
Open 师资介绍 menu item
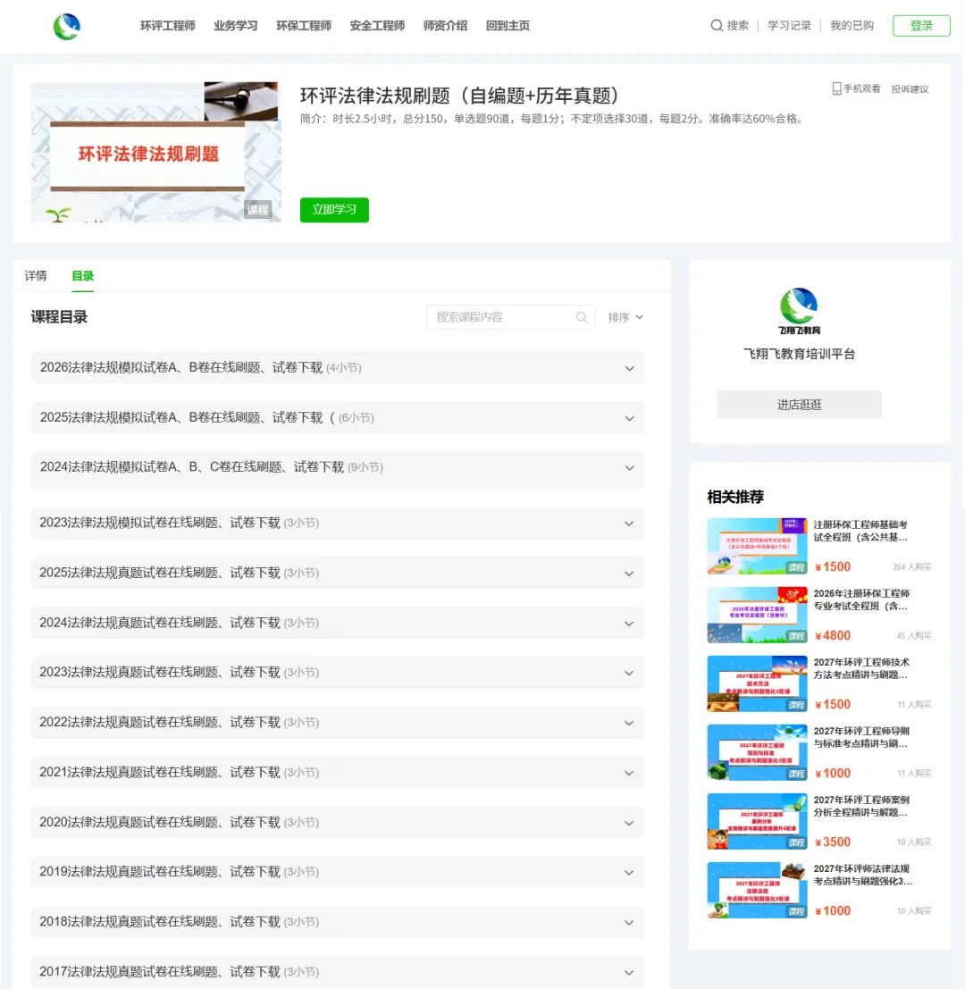(x=445, y=26)
